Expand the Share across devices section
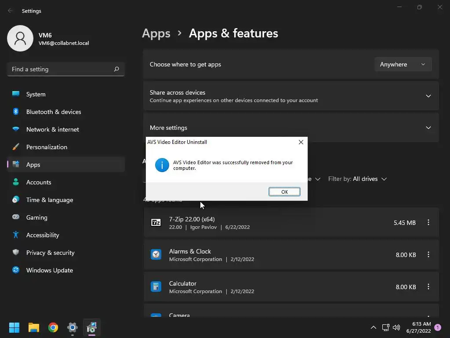This screenshot has height=338, width=450. tap(428, 96)
